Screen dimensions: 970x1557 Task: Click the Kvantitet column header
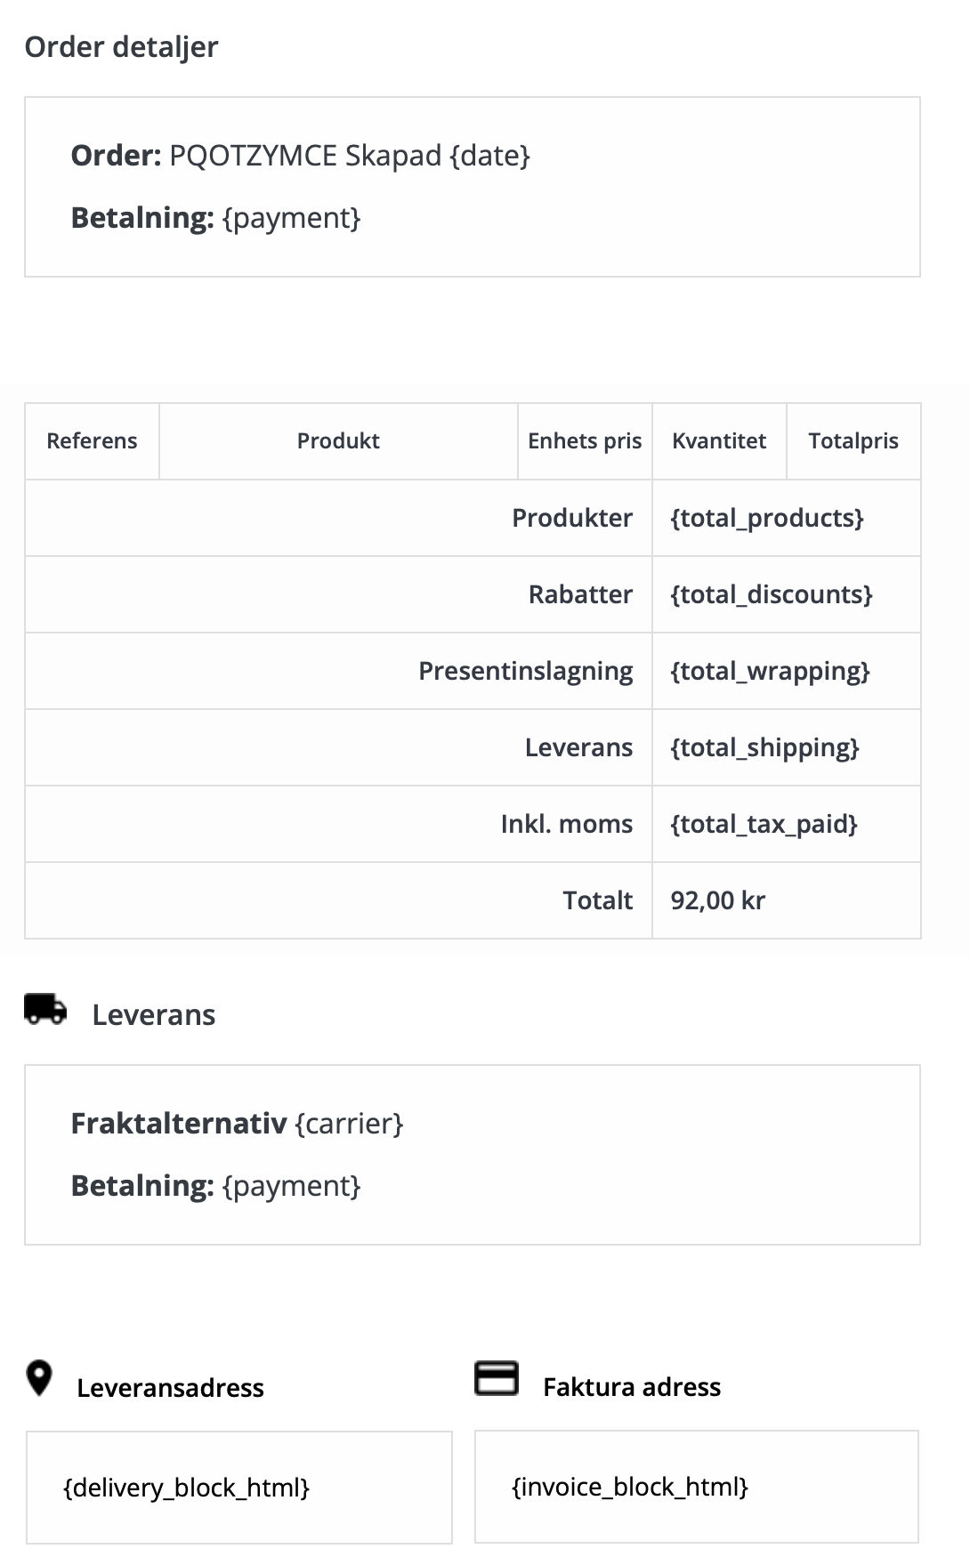pyautogui.click(x=719, y=441)
